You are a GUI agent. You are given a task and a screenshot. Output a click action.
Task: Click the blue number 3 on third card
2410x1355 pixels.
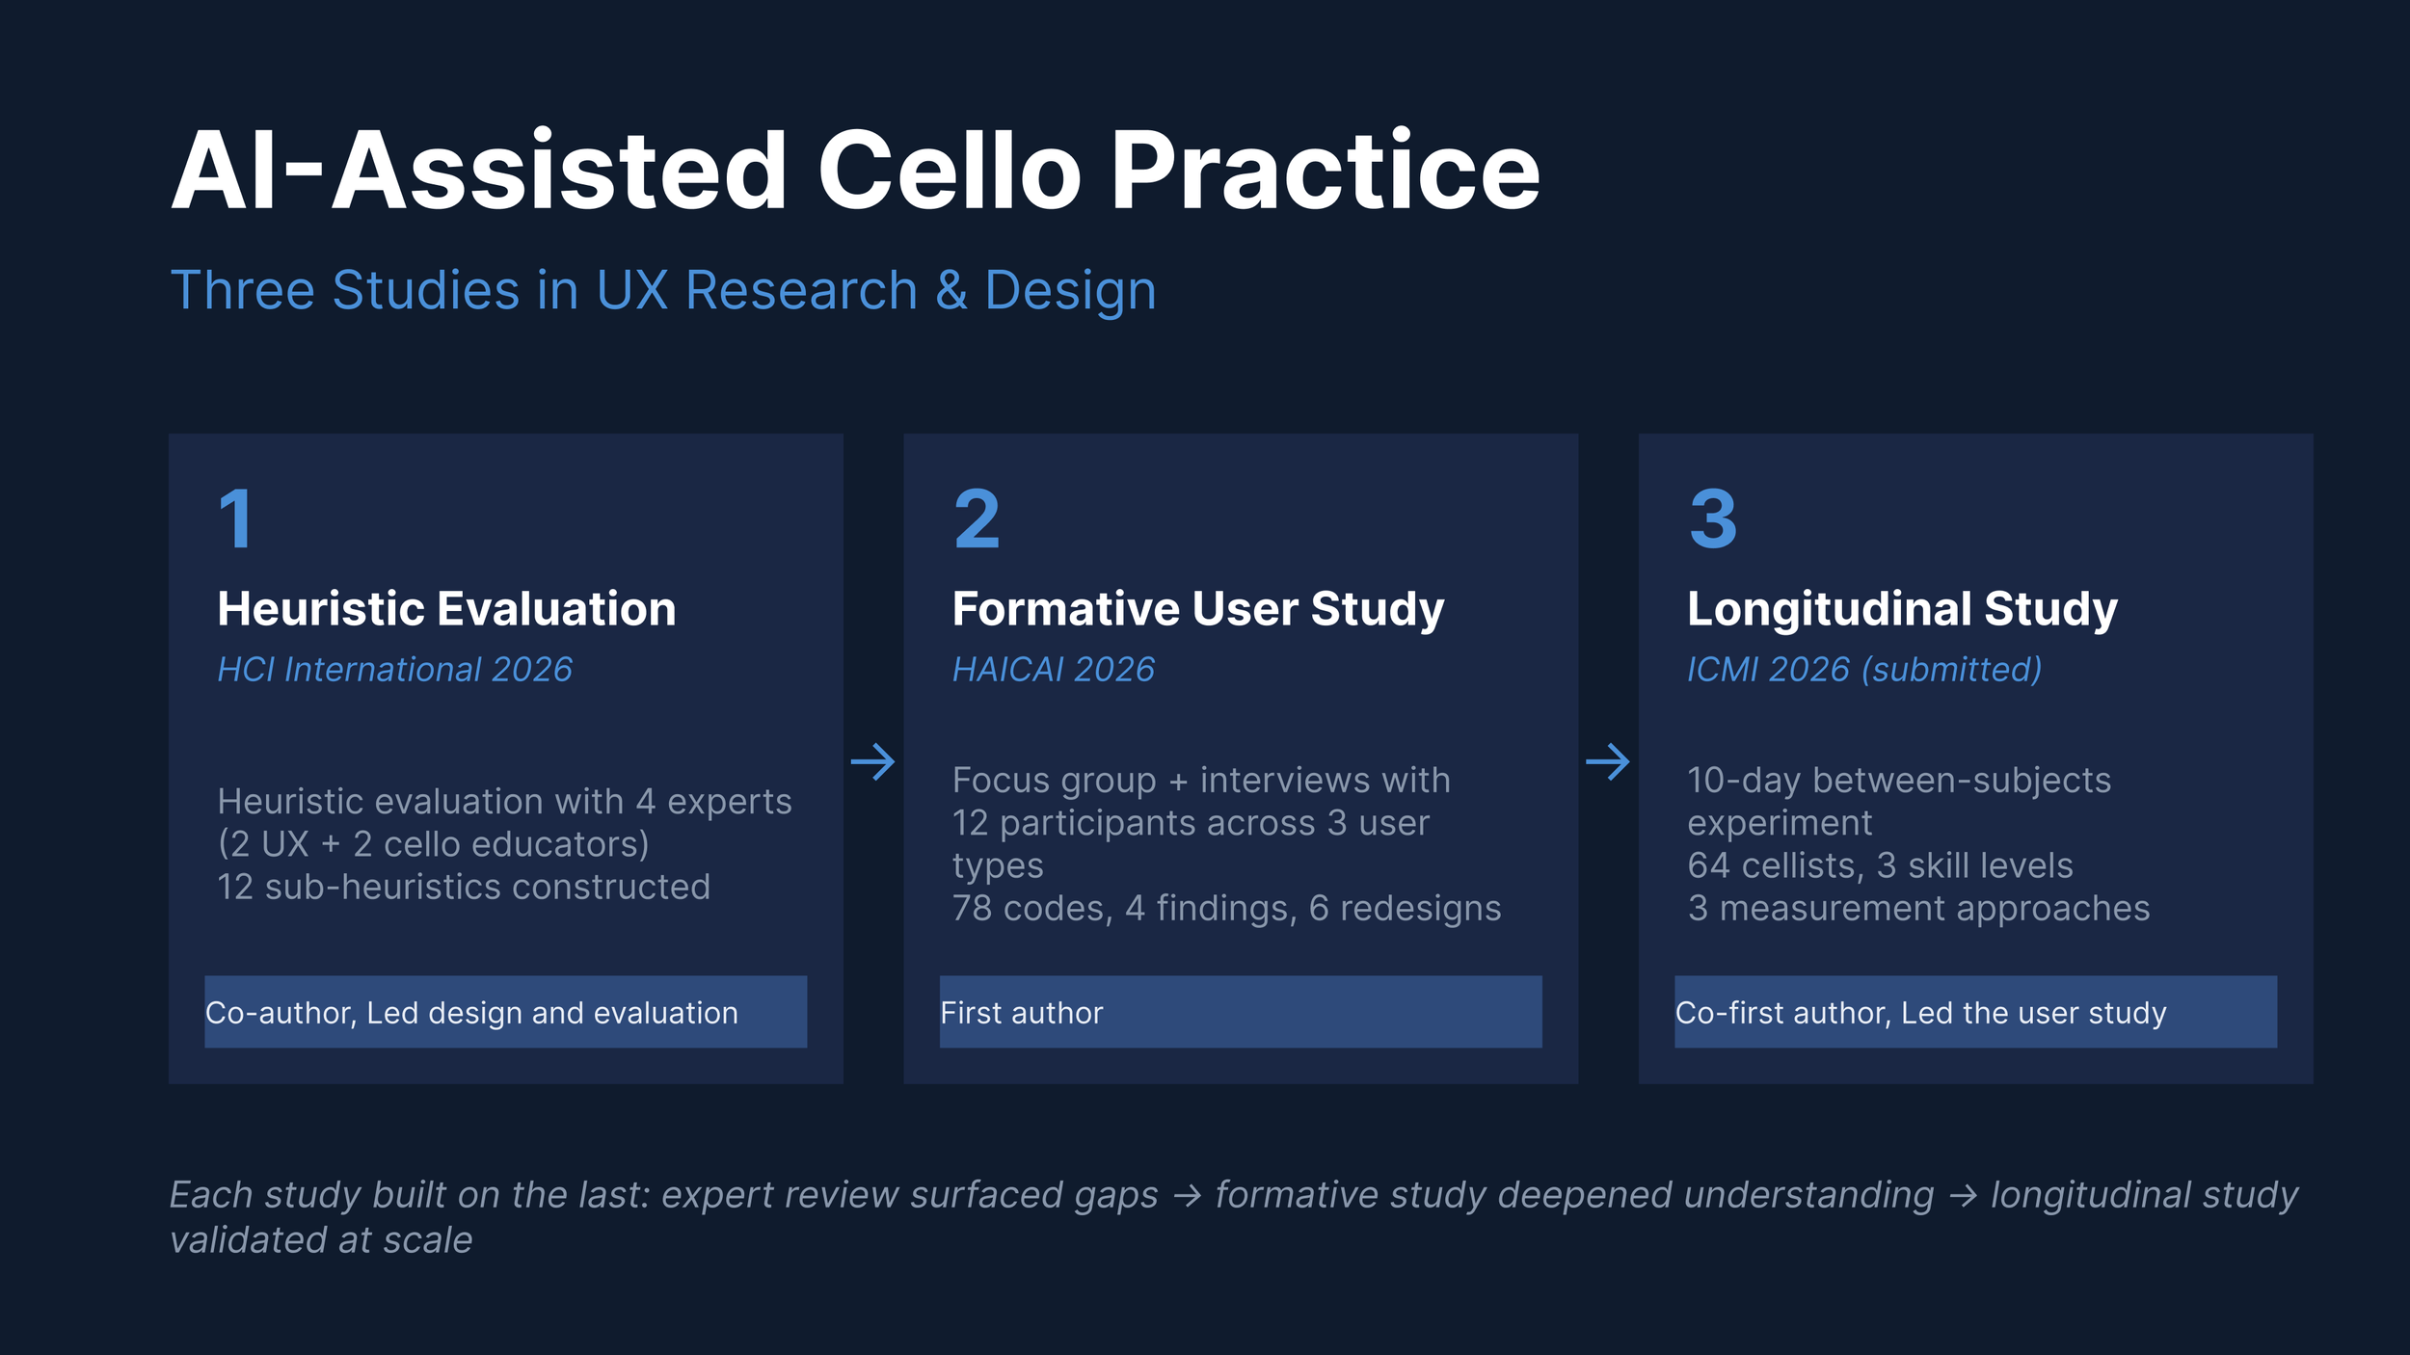1713,519
